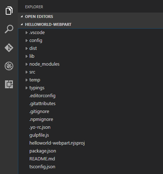This screenshot has width=163, height=174.
Task: Collapse the OPEN EDITORS section arrow
Action: coord(22,17)
